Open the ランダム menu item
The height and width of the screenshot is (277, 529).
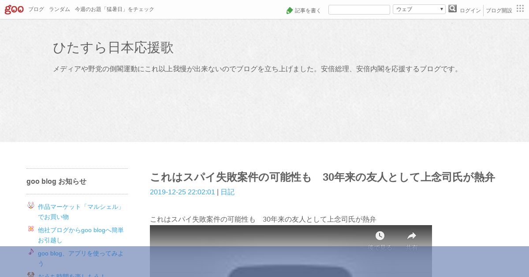click(60, 9)
